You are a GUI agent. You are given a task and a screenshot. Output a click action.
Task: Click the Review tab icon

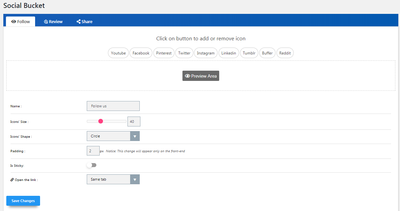[x=46, y=22]
